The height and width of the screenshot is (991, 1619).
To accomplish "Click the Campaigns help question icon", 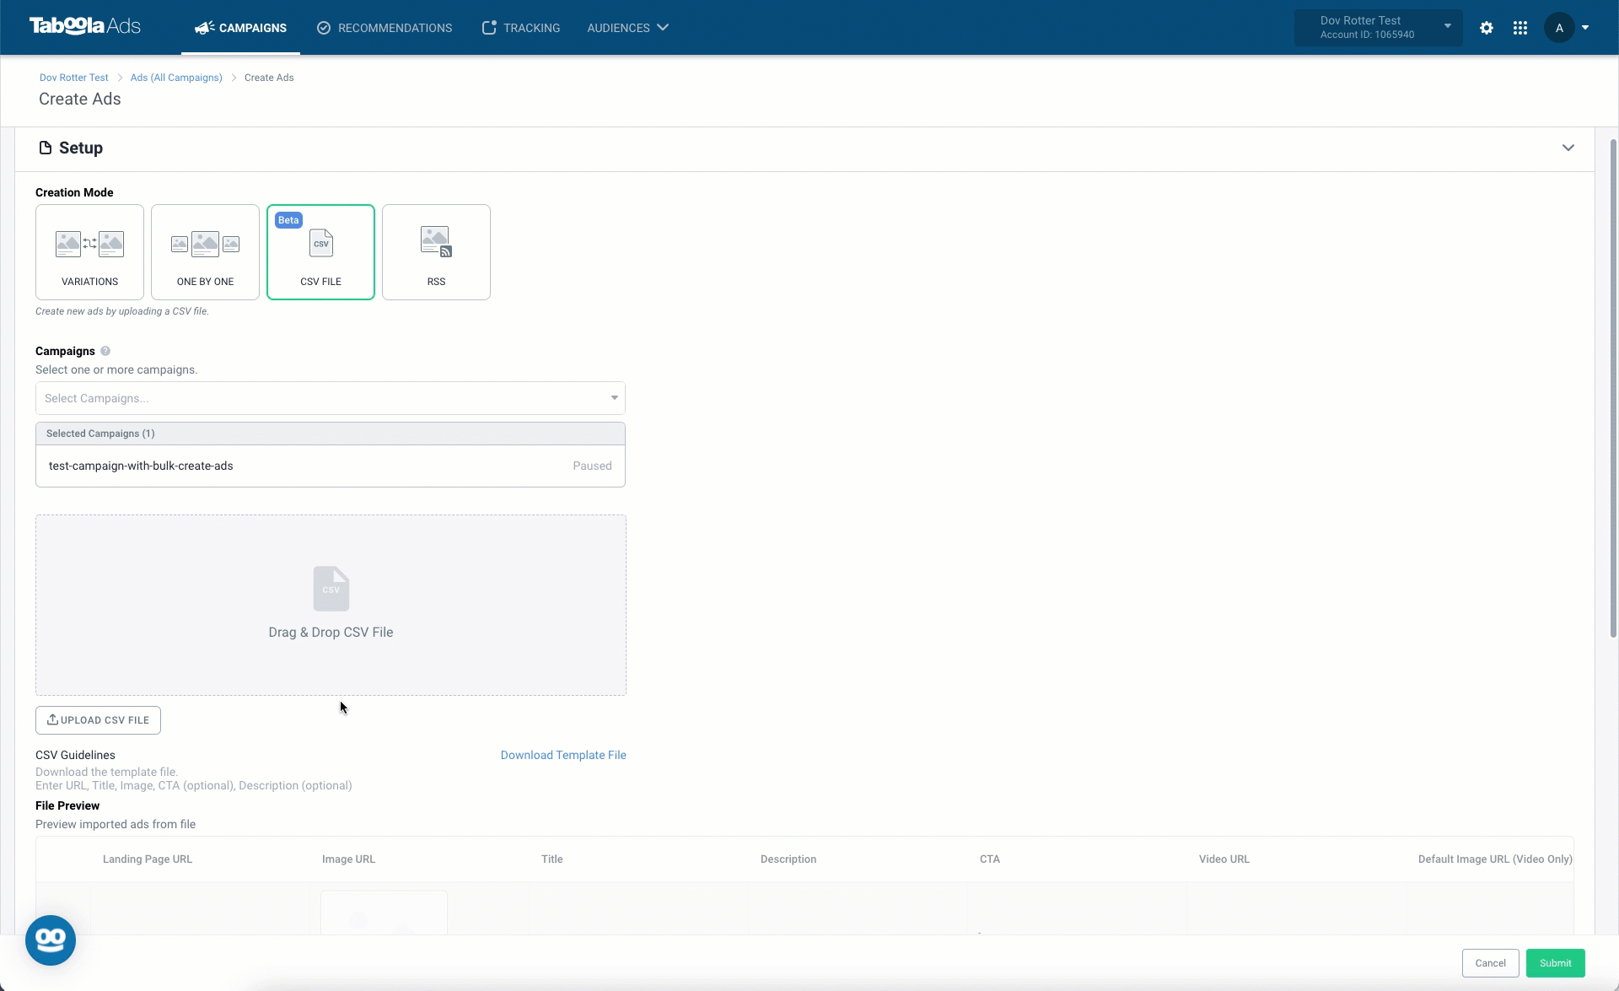I will click(105, 351).
